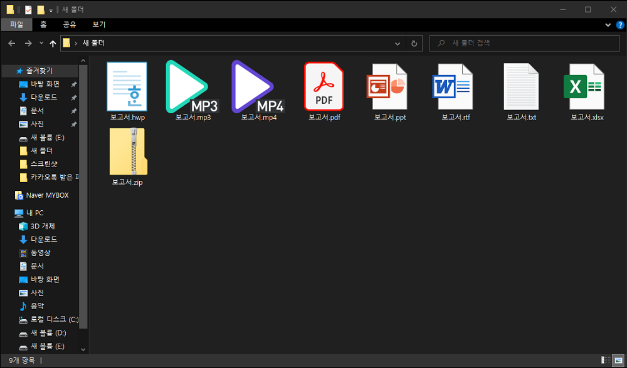
Task: Open the 파일 menu tab
Action: click(x=16, y=25)
